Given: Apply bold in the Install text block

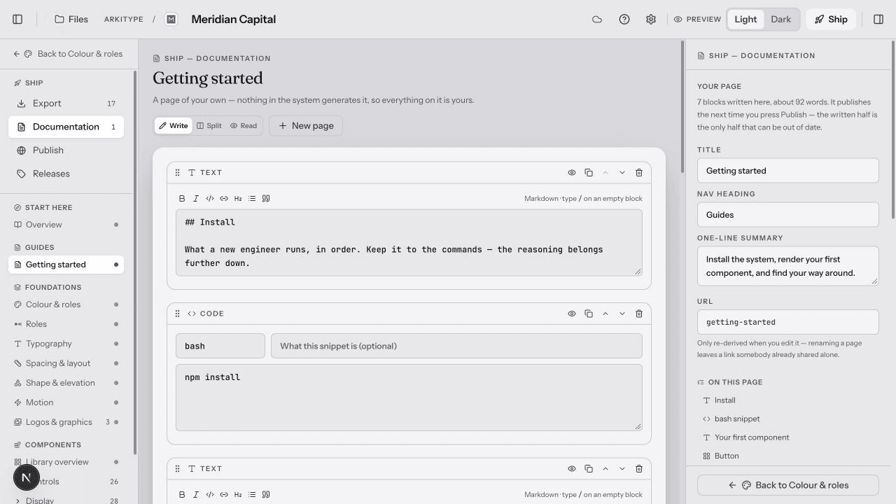Looking at the screenshot, I should [182, 199].
